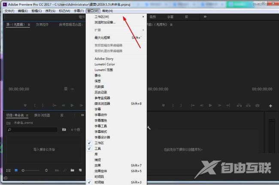Choose Lumetri Color from Window menu
The height and width of the screenshot is (185, 279).
[116, 64]
